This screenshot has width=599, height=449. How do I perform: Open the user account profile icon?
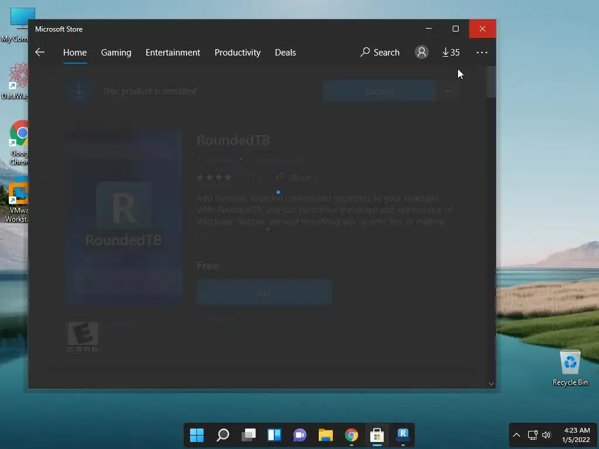(422, 52)
